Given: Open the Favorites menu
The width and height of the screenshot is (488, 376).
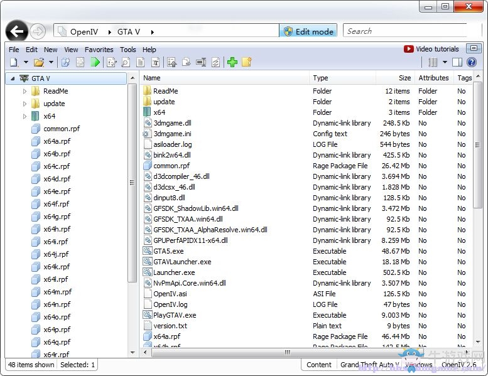Looking at the screenshot, I should [99, 50].
